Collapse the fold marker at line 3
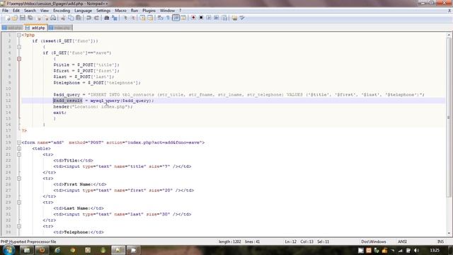This screenshot has height=255, width=453. (19, 47)
